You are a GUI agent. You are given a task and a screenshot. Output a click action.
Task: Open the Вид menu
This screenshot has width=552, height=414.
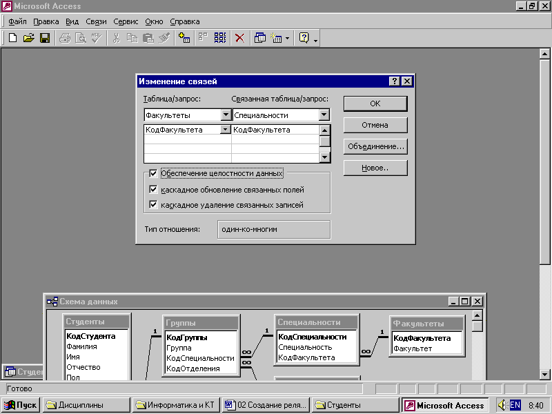72,21
